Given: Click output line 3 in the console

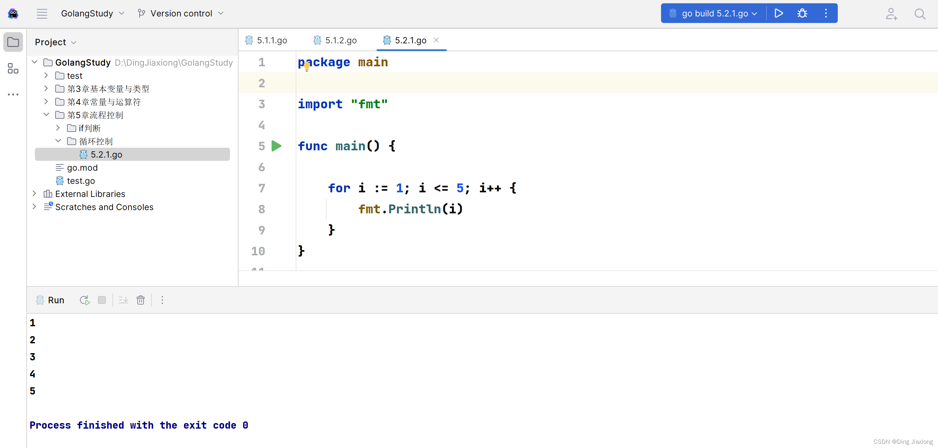Looking at the screenshot, I should (33, 357).
